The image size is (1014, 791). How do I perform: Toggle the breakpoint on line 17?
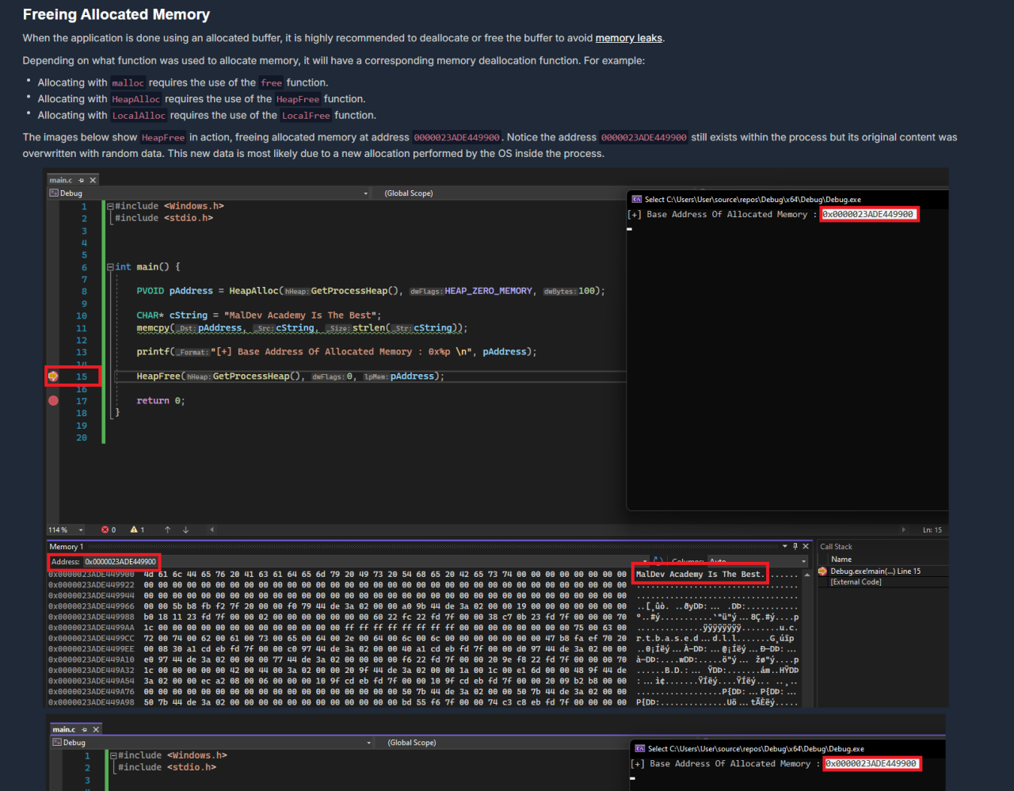[52, 400]
